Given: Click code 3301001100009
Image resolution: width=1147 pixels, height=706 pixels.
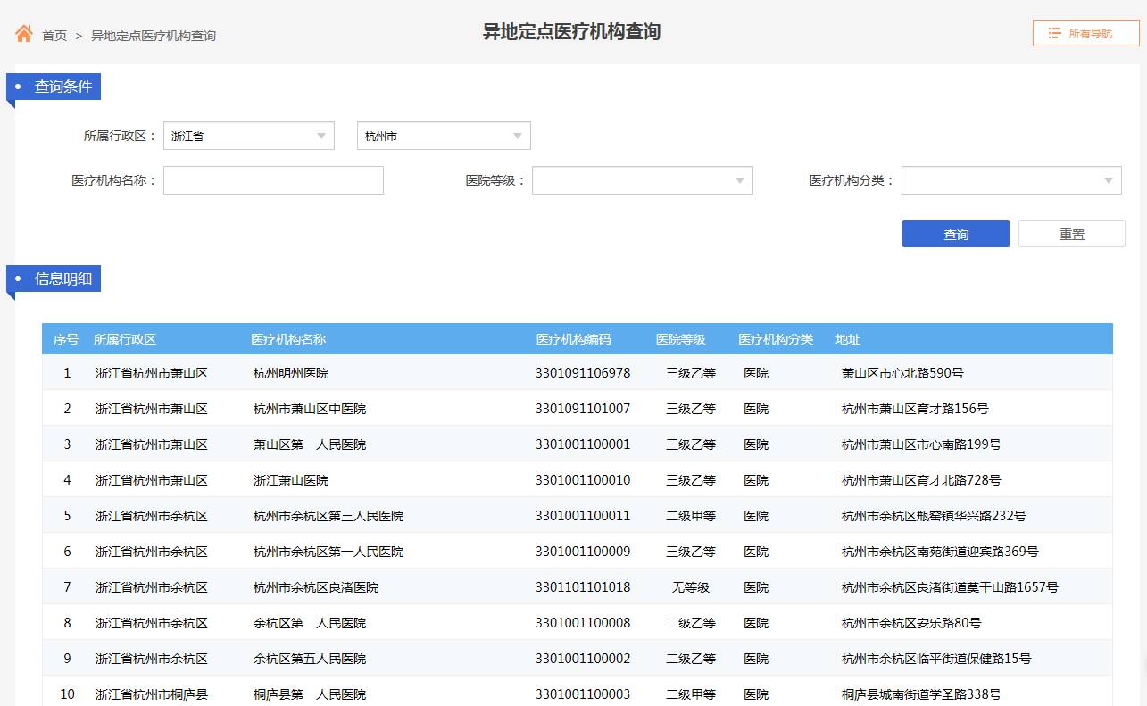Looking at the screenshot, I should [x=583, y=552].
